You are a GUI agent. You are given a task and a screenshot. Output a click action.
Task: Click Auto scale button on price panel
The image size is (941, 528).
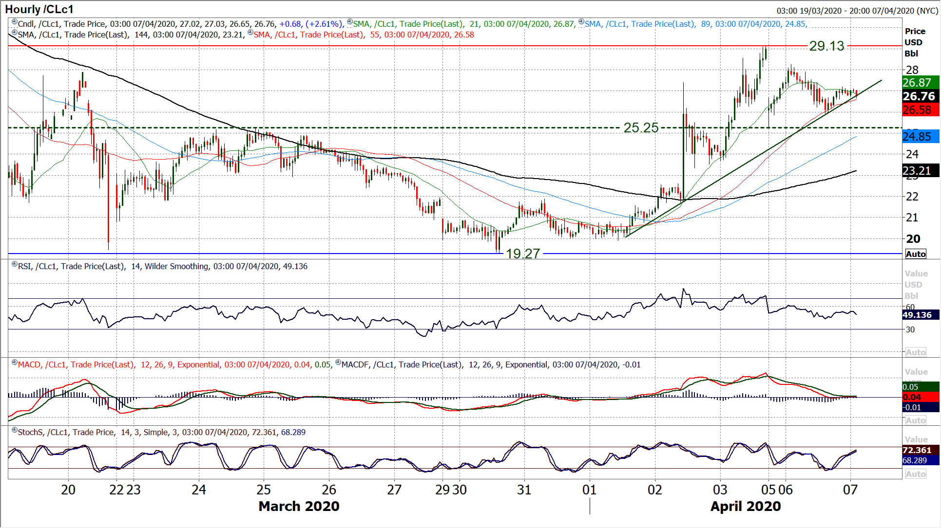coord(916,254)
